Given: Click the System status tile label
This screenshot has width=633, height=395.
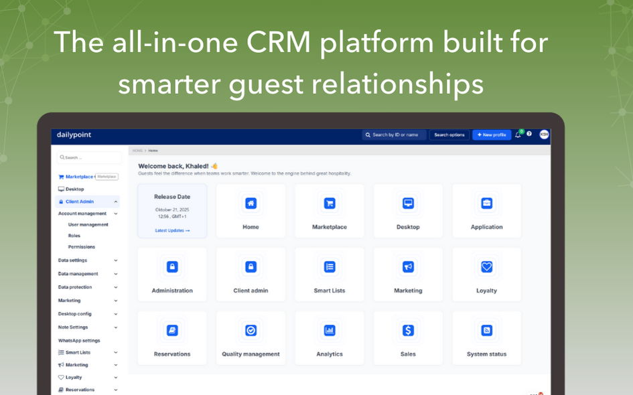Looking at the screenshot, I should 486,354.
